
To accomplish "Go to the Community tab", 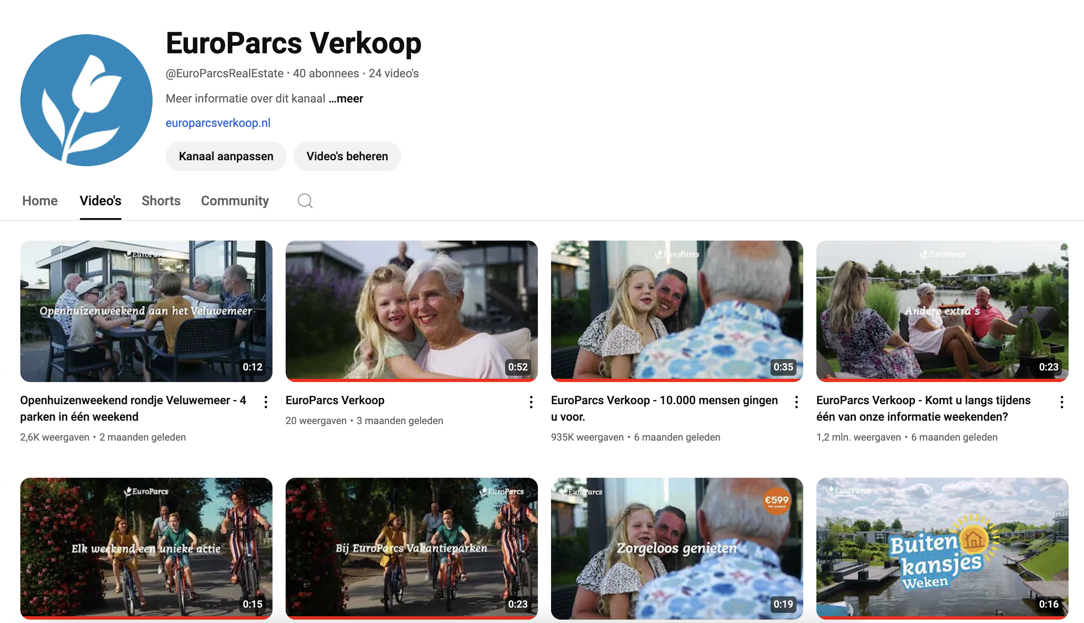I will pos(235,201).
